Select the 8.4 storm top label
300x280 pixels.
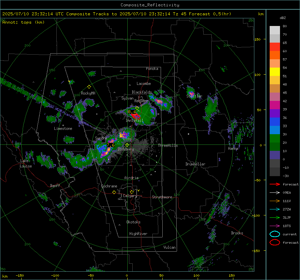click(x=132, y=112)
